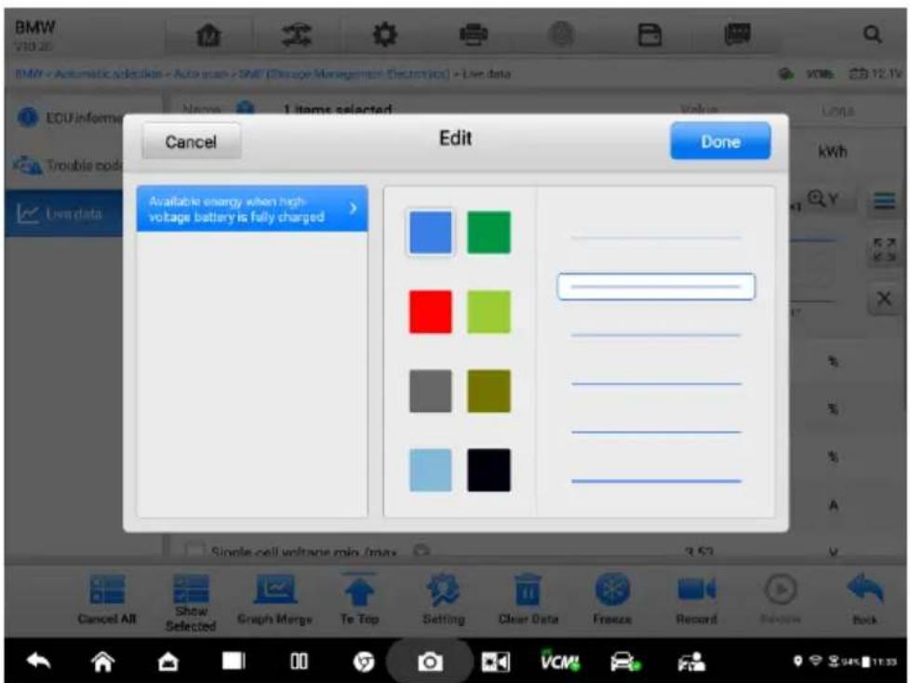This screenshot has width=910, height=683.
Task: Choose the olive color swatch
Action: [488, 391]
